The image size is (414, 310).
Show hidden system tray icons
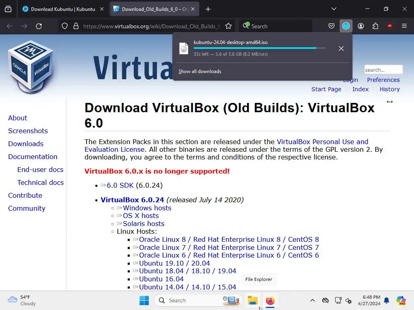click(x=313, y=300)
